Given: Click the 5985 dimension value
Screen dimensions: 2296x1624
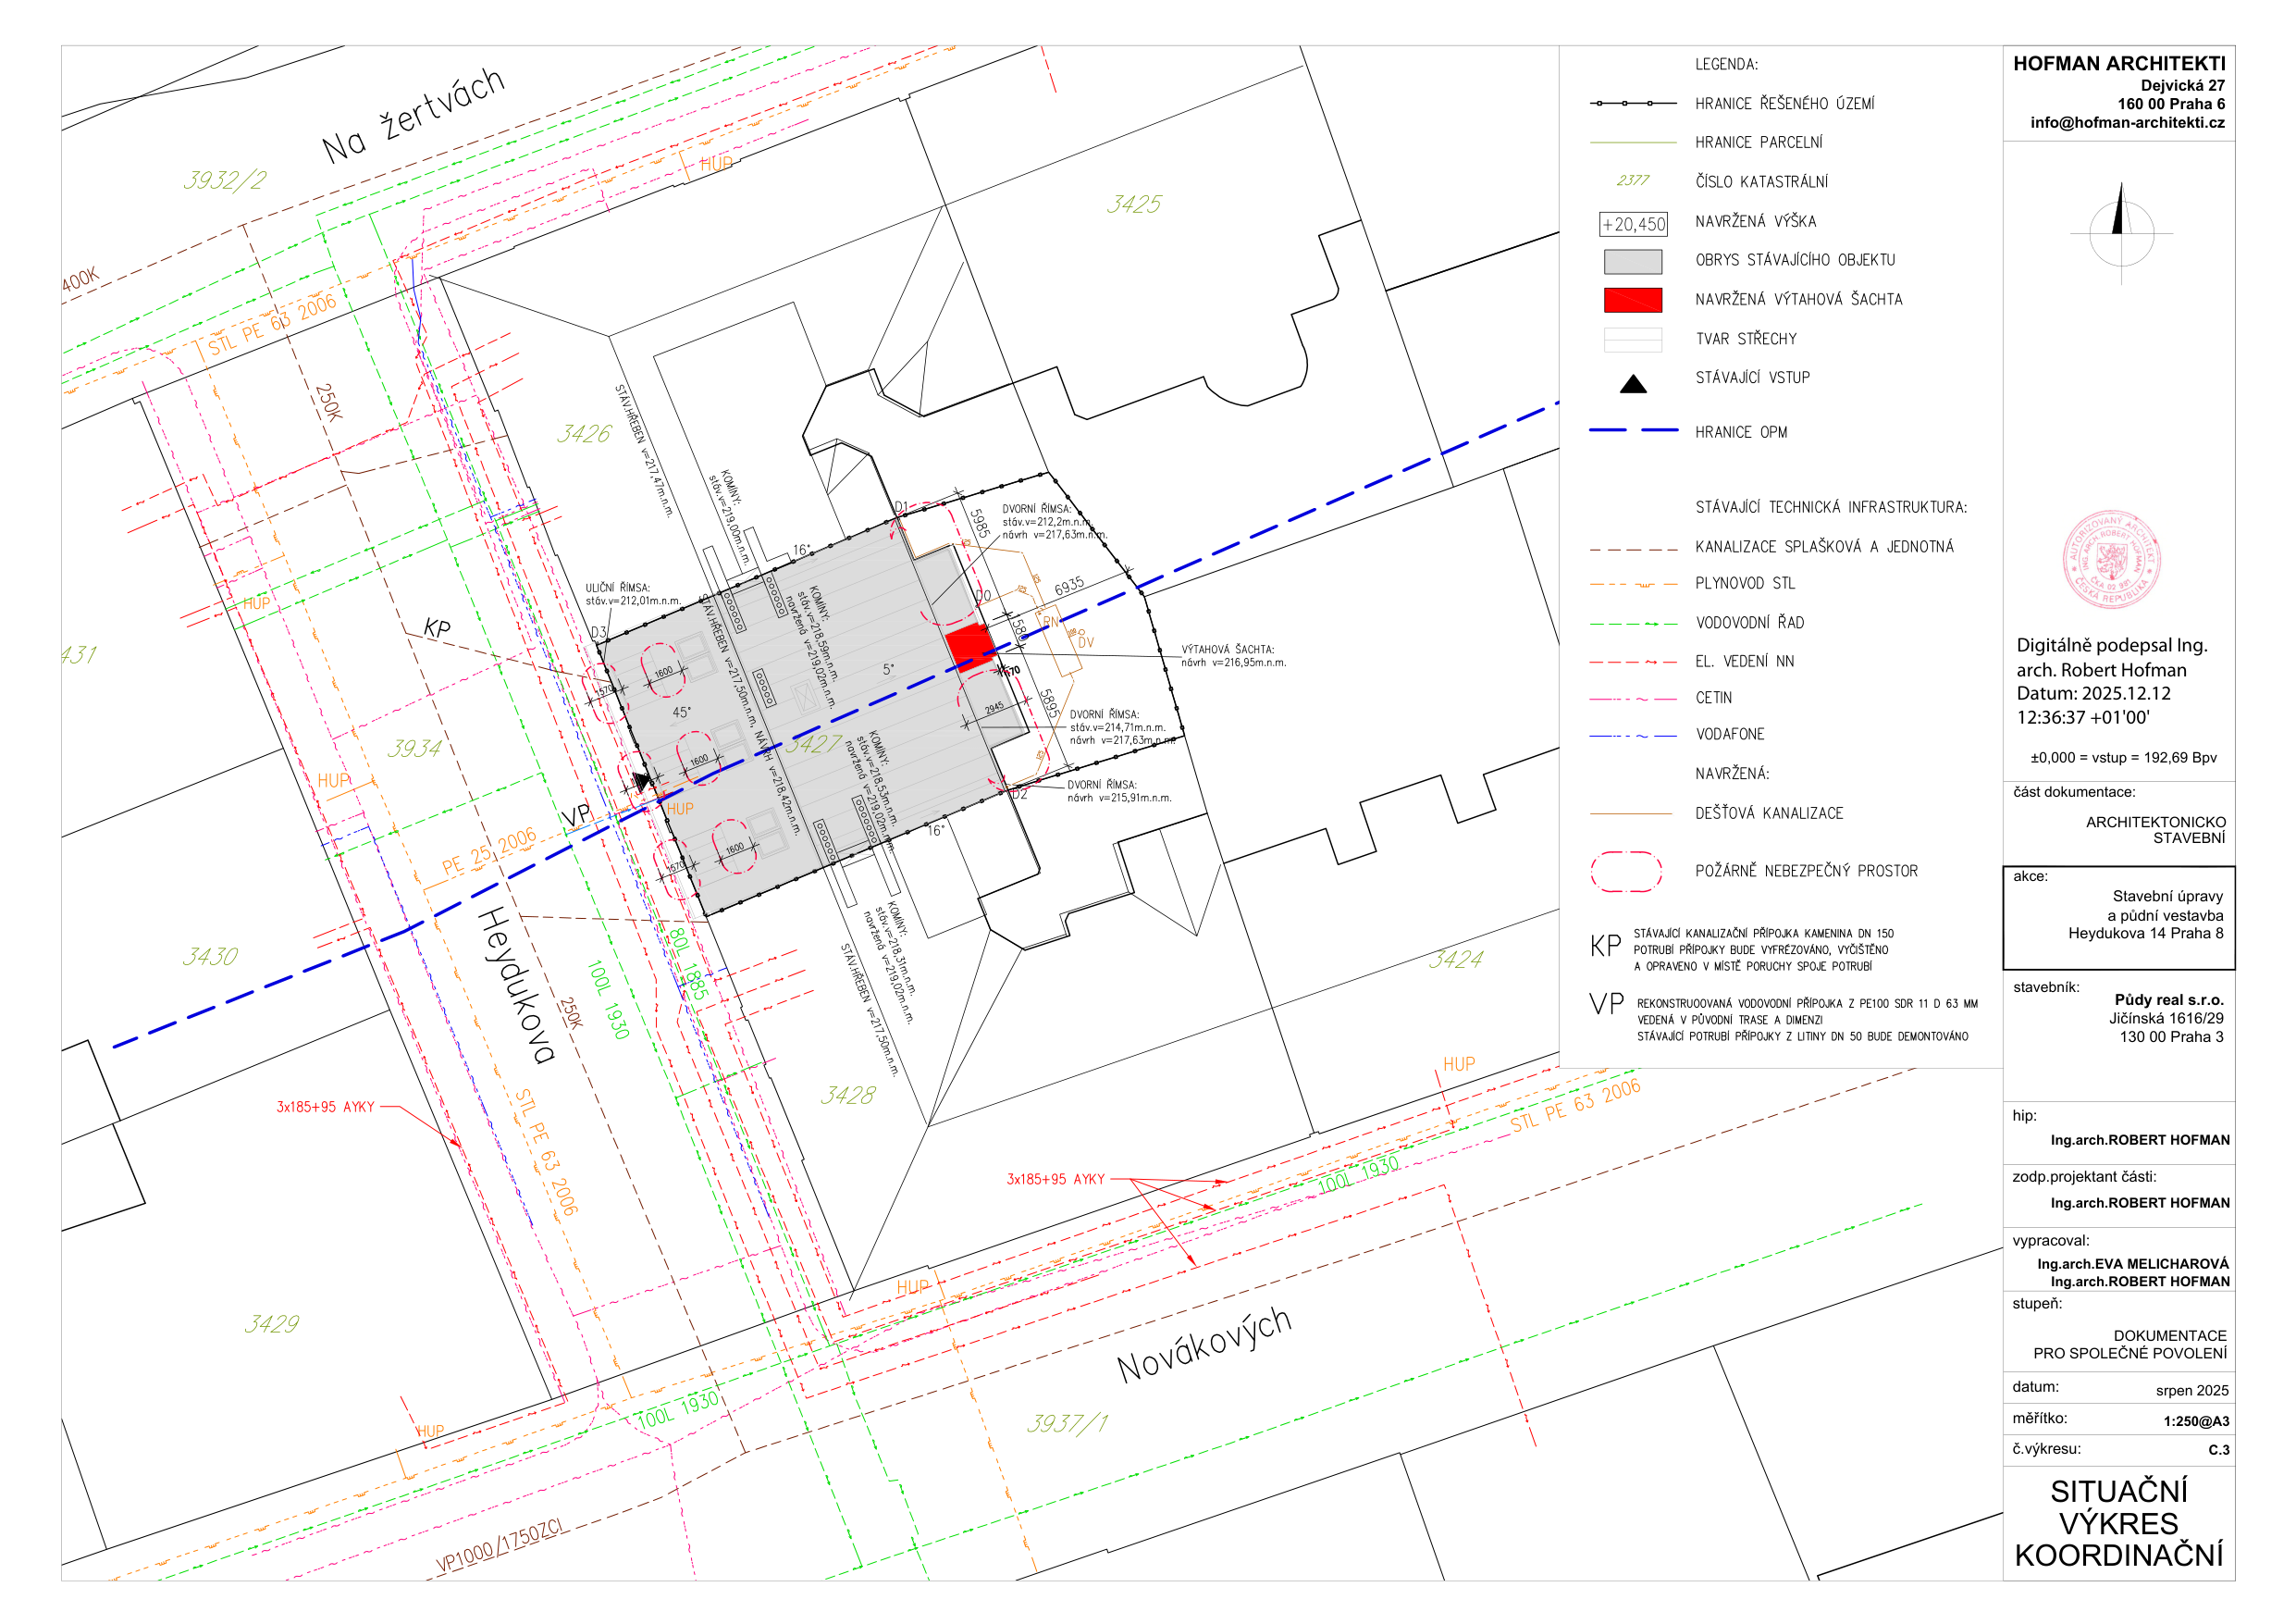Looking at the screenshot, I should click(x=980, y=524).
